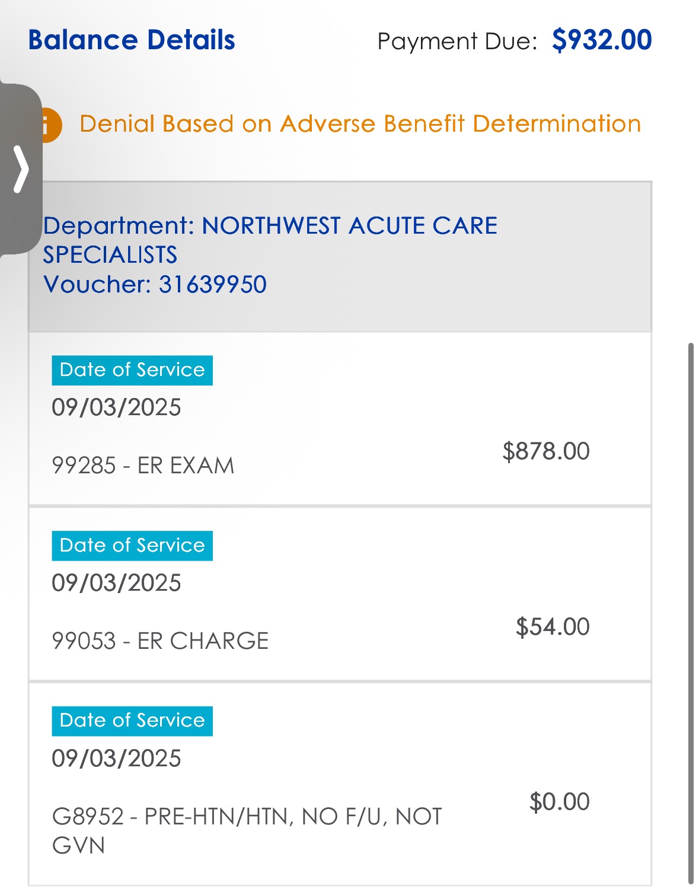Click Date of Service label above G8952 entry
The width and height of the screenshot is (699, 895).
pos(132,721)
